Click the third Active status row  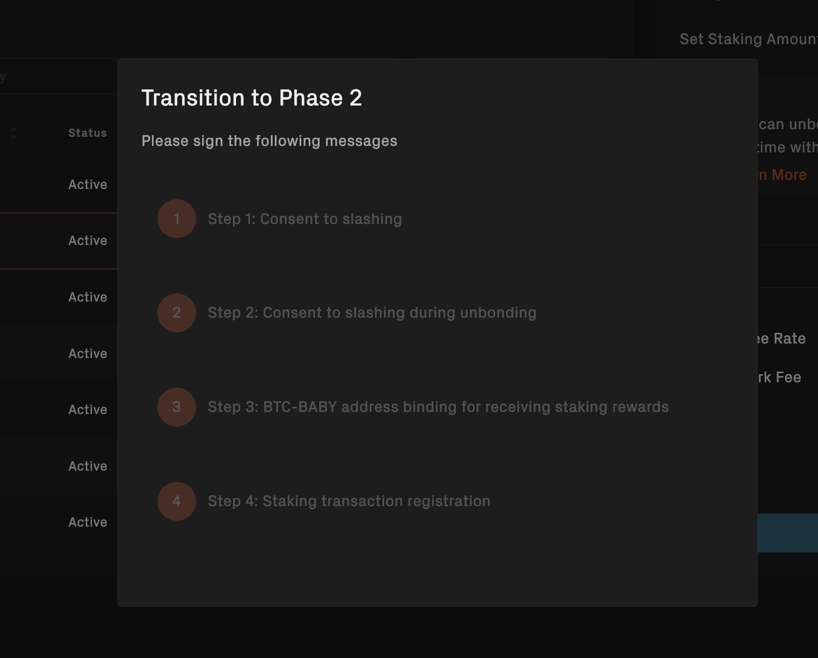tap(88, 297)
